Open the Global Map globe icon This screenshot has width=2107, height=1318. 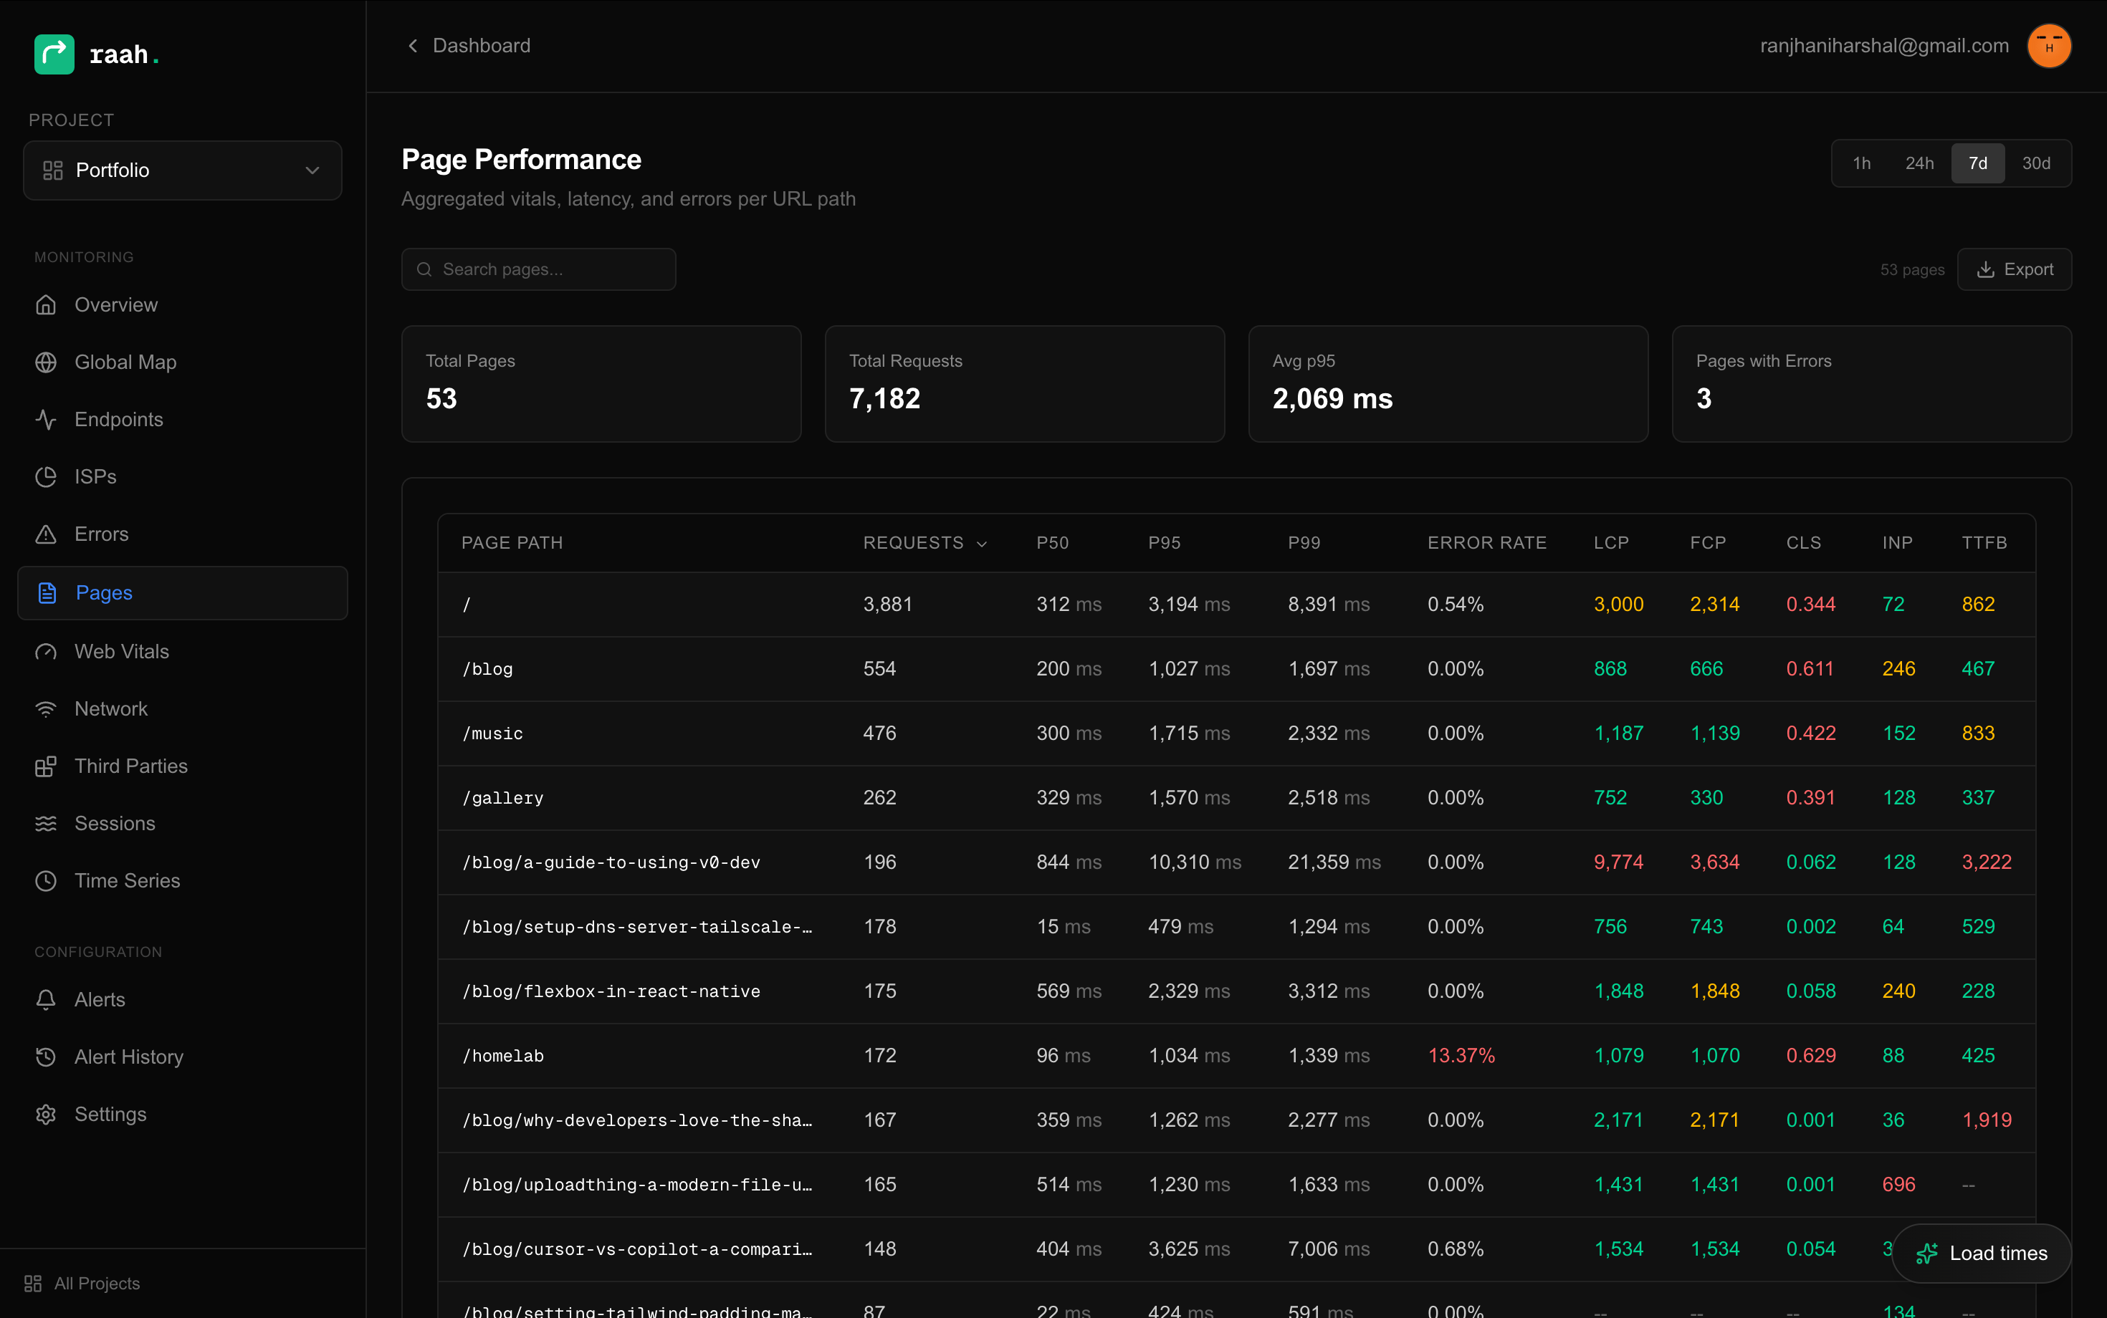click(x=45, y=362)
